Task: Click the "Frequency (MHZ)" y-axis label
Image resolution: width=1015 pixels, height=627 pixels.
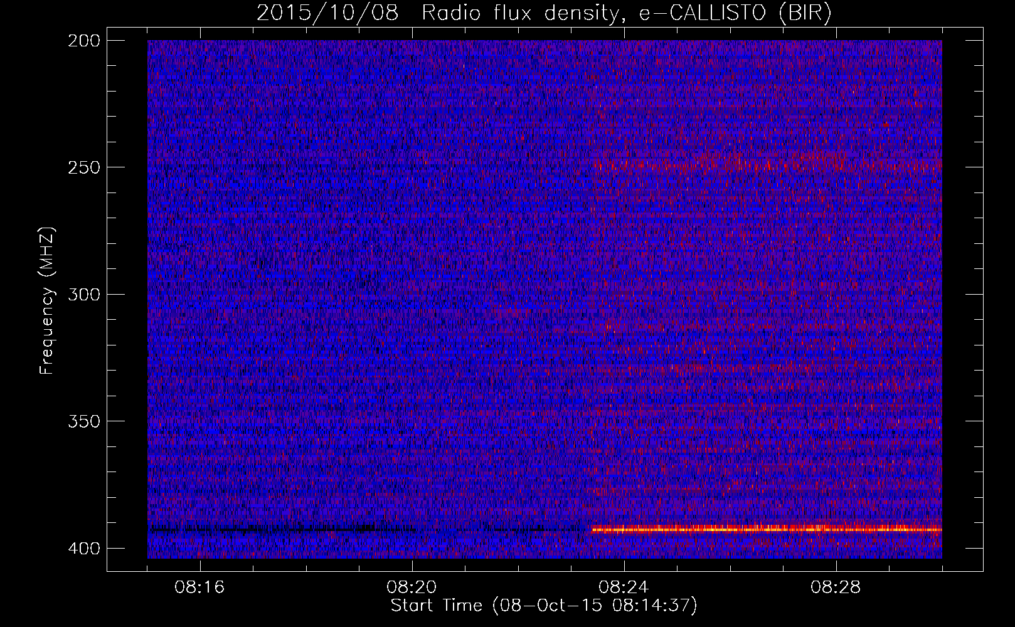Action: (x=47, y=301)
